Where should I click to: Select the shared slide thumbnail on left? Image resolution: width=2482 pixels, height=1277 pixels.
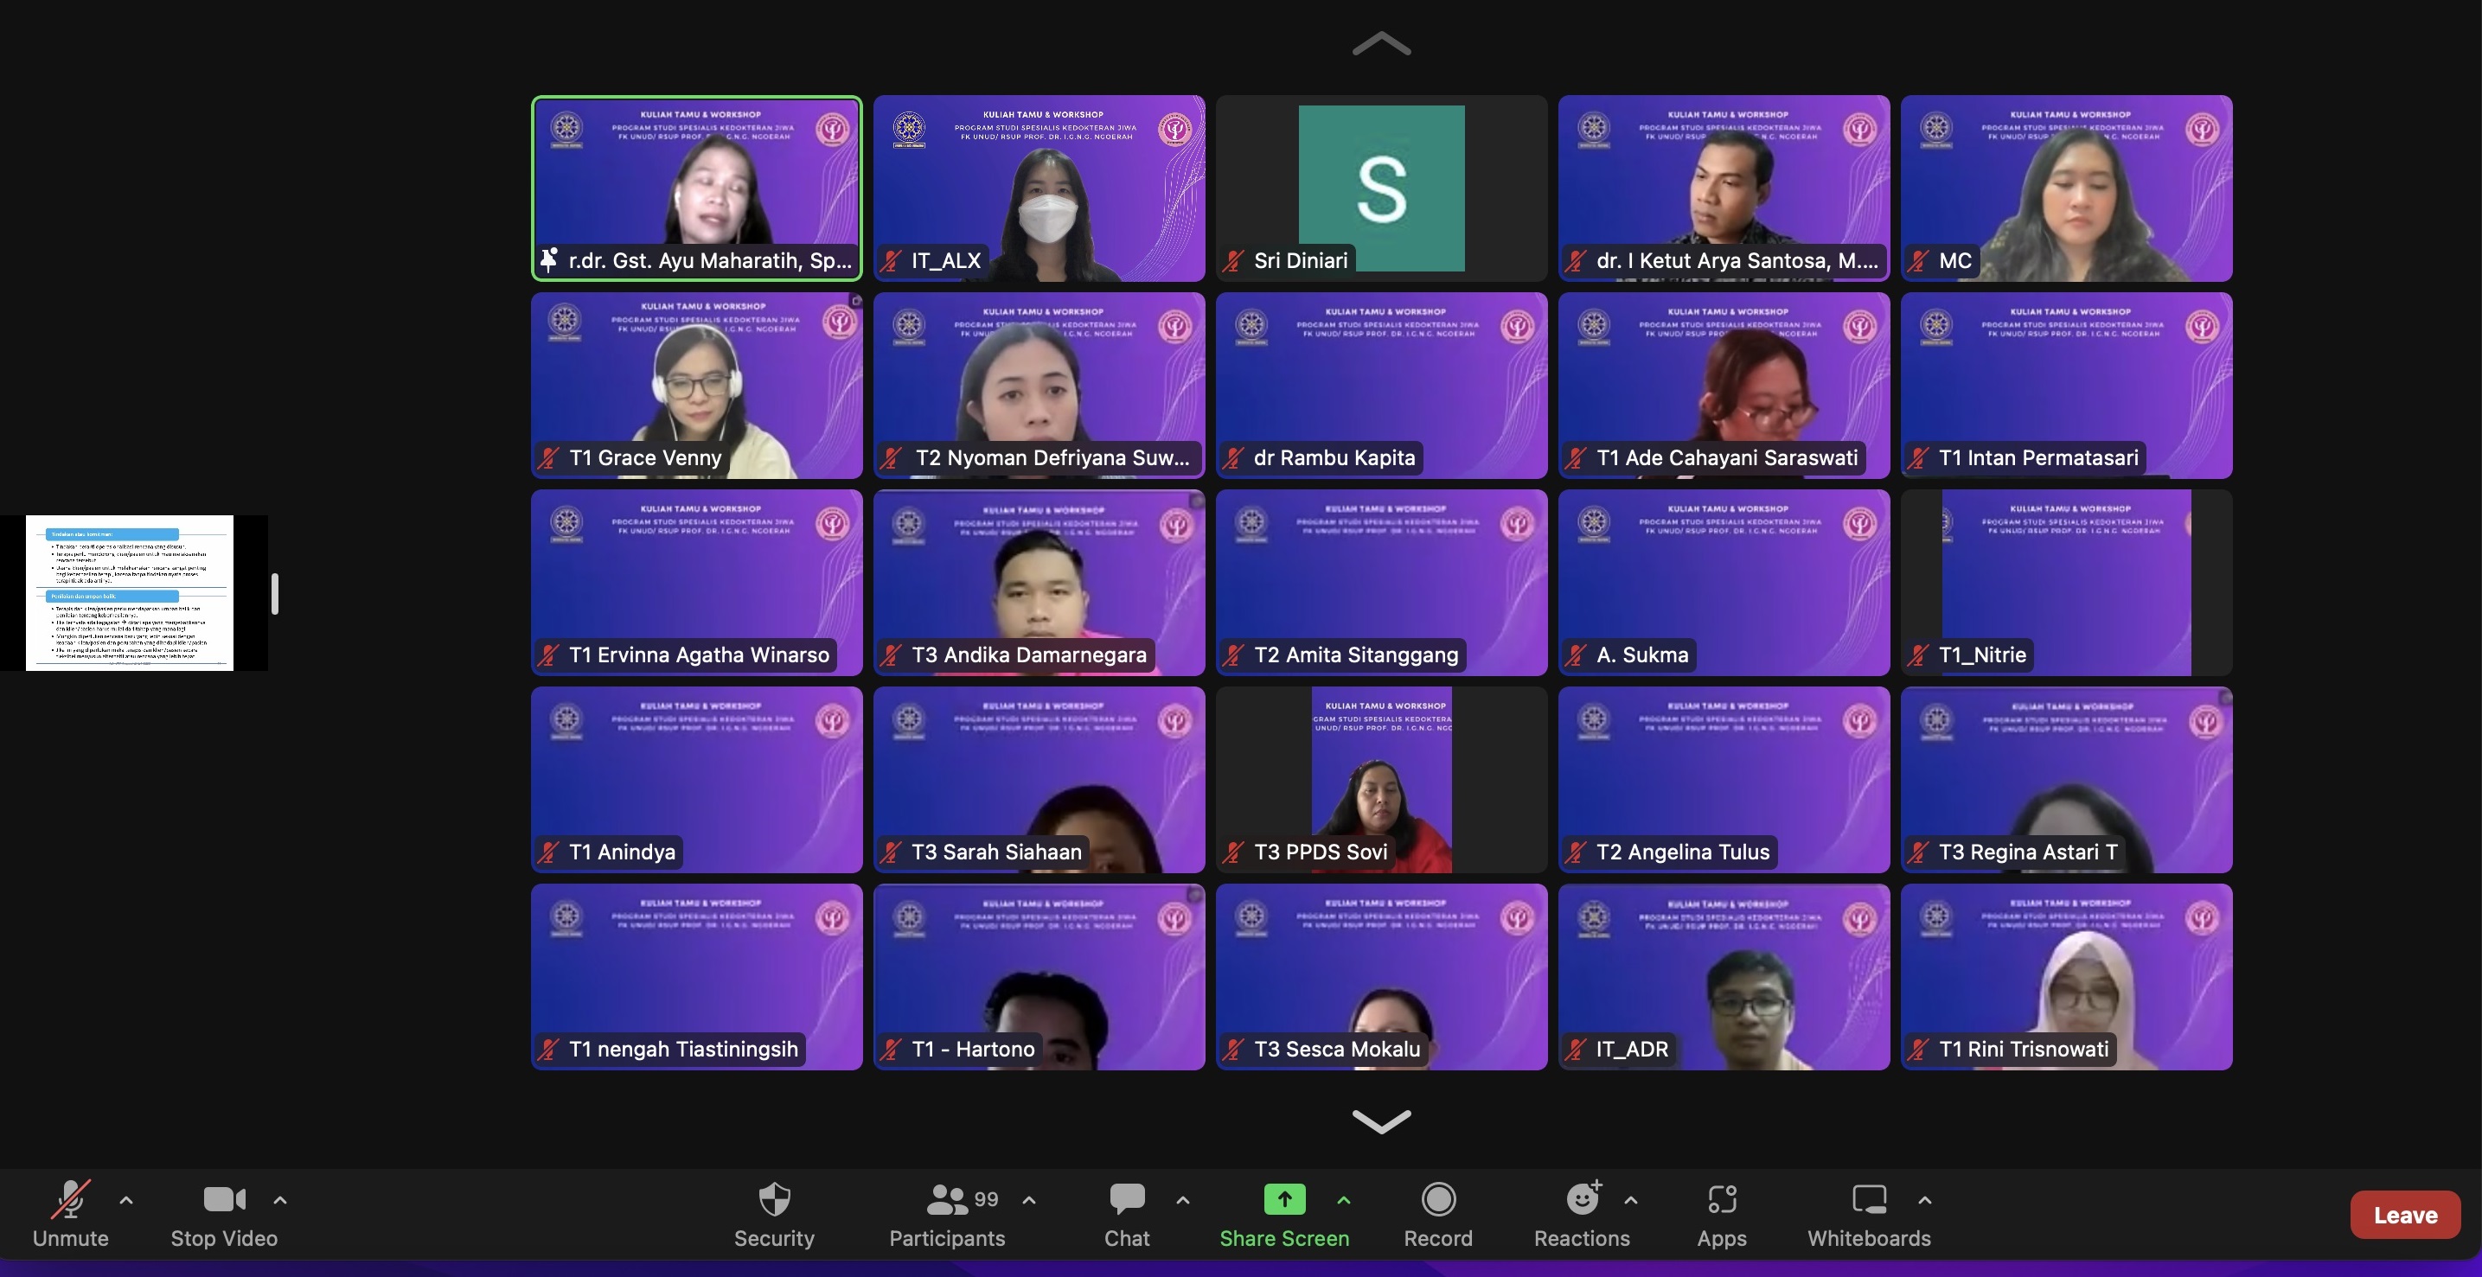click(x=130, y=592)
